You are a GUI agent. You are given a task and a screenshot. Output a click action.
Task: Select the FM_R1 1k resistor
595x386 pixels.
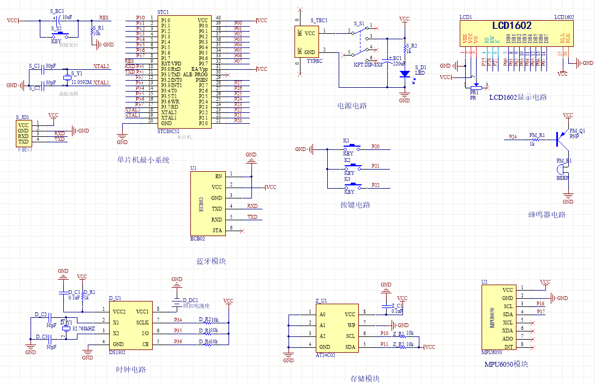pos(537,140)
